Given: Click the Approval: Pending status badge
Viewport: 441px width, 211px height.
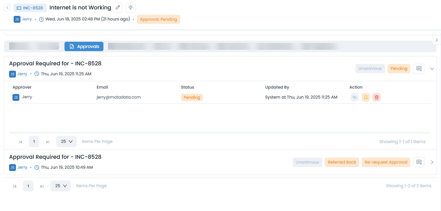Looking at the screenshot, I should pyautogui.click(x=158, y=19).
